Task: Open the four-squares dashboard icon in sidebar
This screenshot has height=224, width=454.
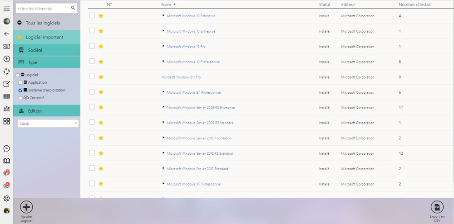Action: tap(6, 121)
